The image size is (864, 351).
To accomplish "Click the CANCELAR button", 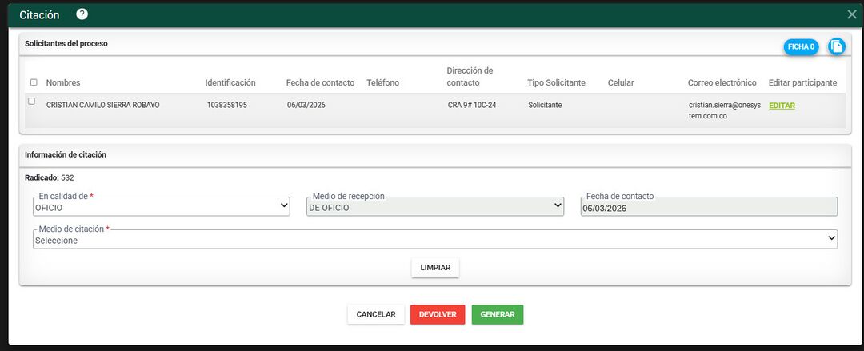I will pyautogui.click(x=376, y=314).
